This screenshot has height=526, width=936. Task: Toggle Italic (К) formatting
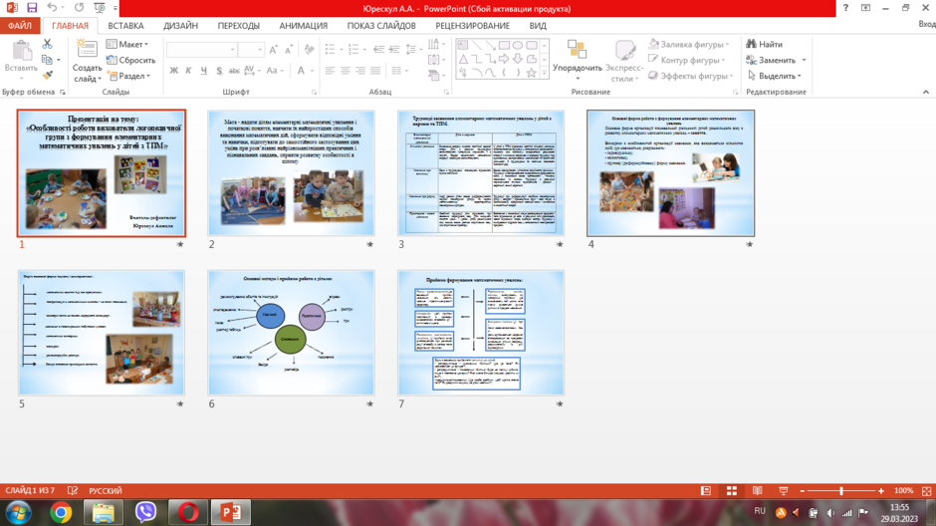pos(188,71)
